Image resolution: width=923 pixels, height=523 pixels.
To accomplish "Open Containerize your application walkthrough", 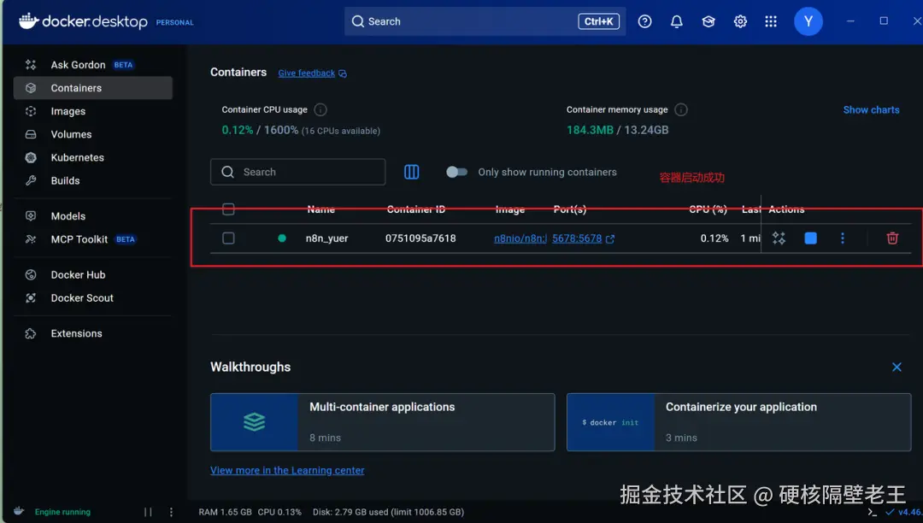I will click(x=738, y=422).
